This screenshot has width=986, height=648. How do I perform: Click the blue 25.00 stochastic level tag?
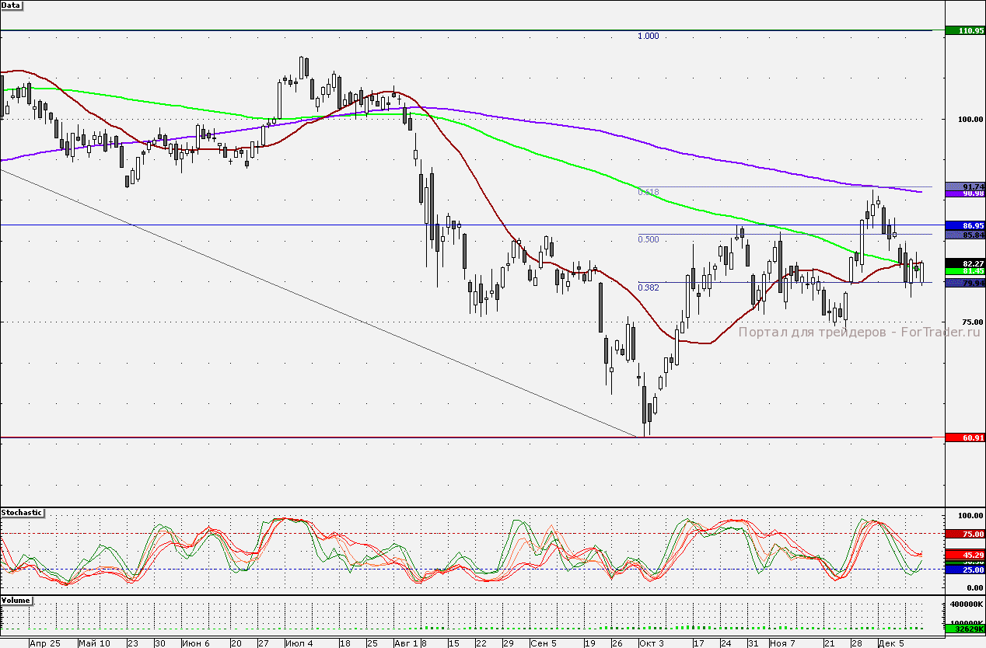[x=965, y=569]
